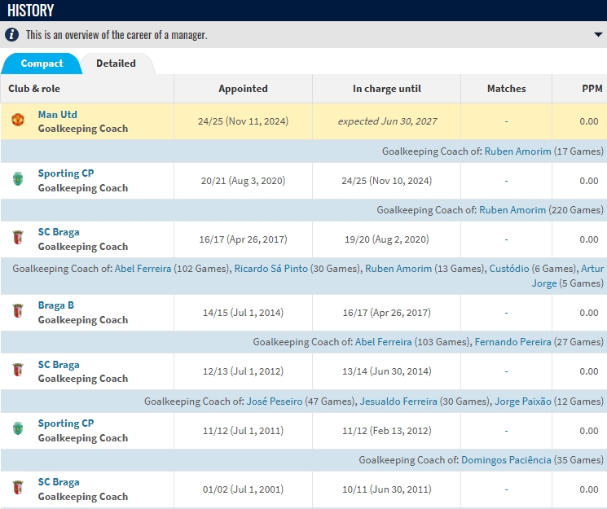Click the SC Braga crest in the 12/13 row
Viewport: 607px width, 509px height.
[x=18, y=370]
